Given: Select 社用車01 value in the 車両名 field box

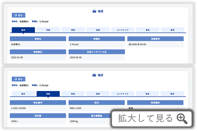Looking at the screenshot, I should [16, 44].
